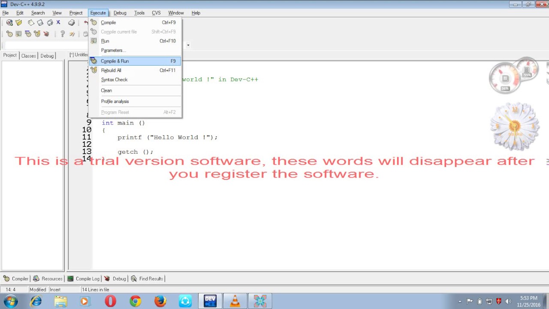Open Windows Explorer from the taskbar
The width and height of the screenshot is (549, 309).
[x=60, y=301]
